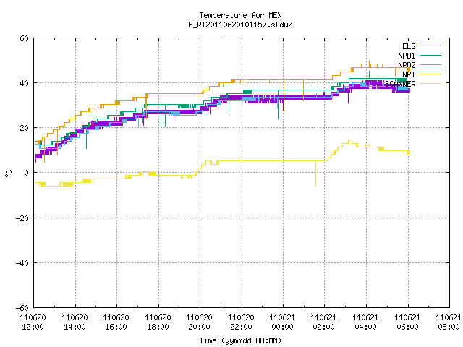463x347 pixels.
Task: Click x-axis tick label 110620 12:00
Action: (x=33, y=322)
